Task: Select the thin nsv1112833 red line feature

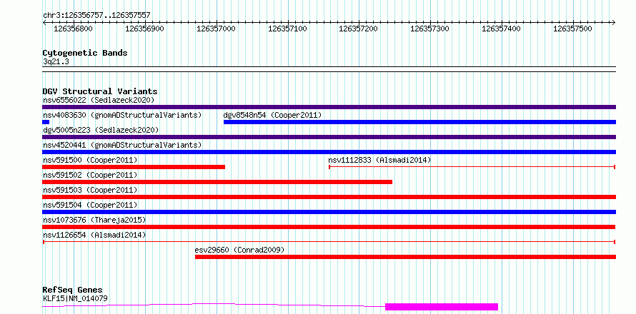Action: click(472, 167)
